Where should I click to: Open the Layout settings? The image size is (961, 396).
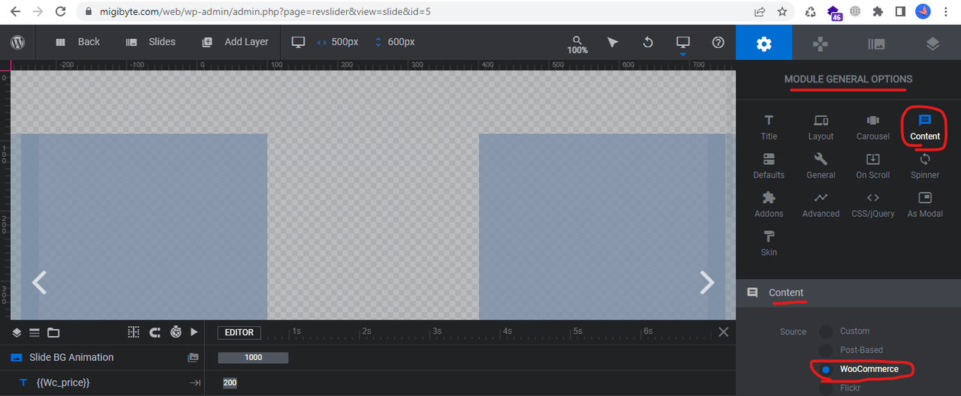click(821, 127)
